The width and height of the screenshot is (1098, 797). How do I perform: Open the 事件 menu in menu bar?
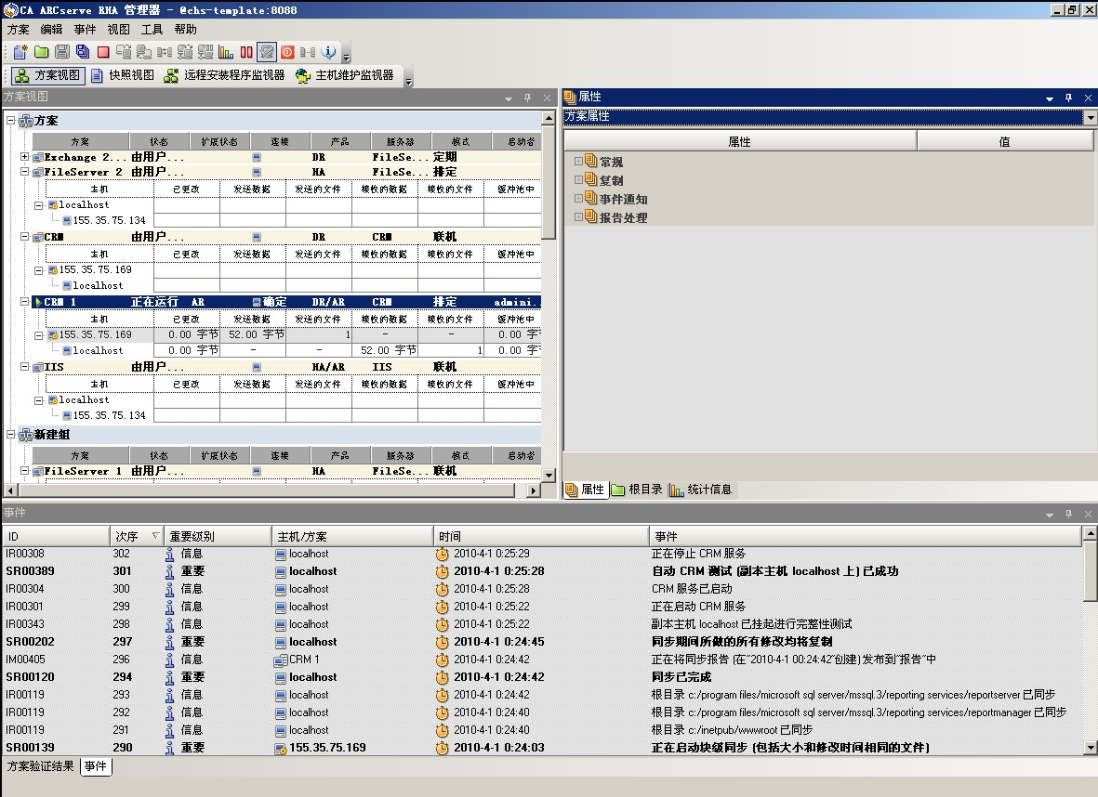point(85,30)
